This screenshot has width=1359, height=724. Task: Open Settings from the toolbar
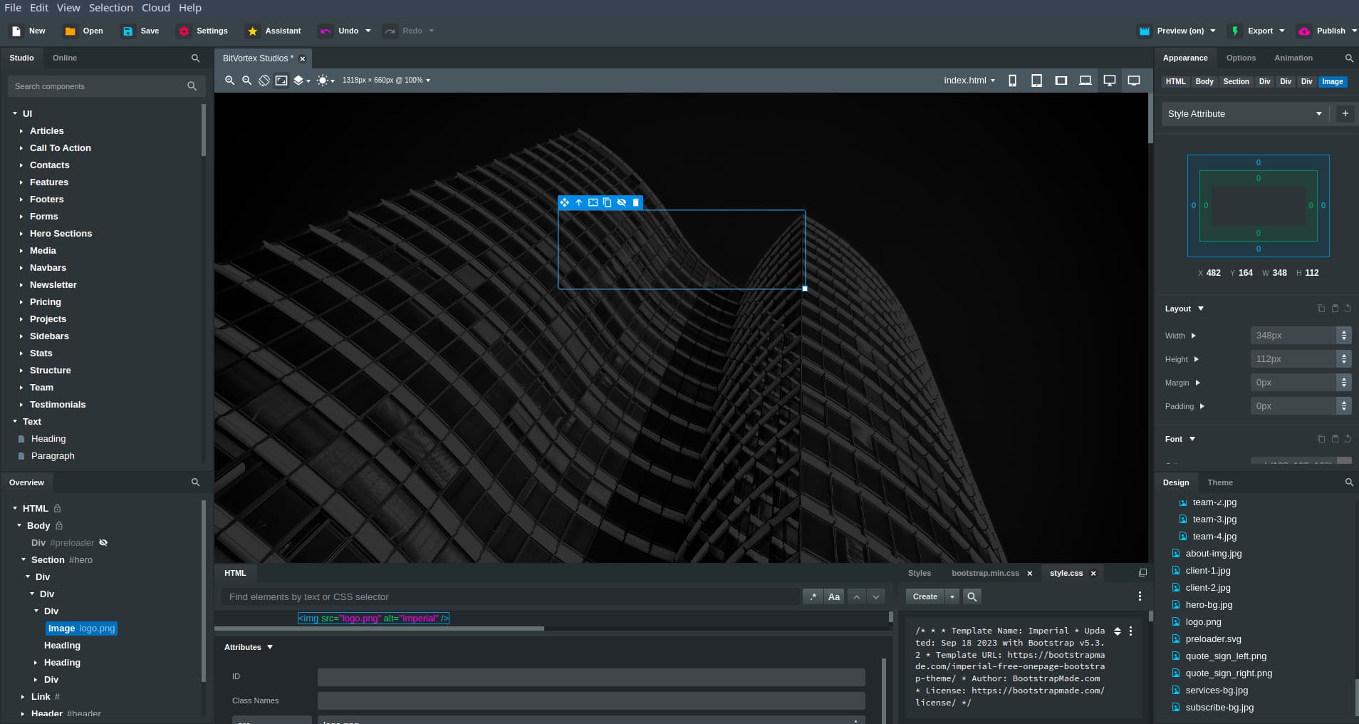coord(204,31)
